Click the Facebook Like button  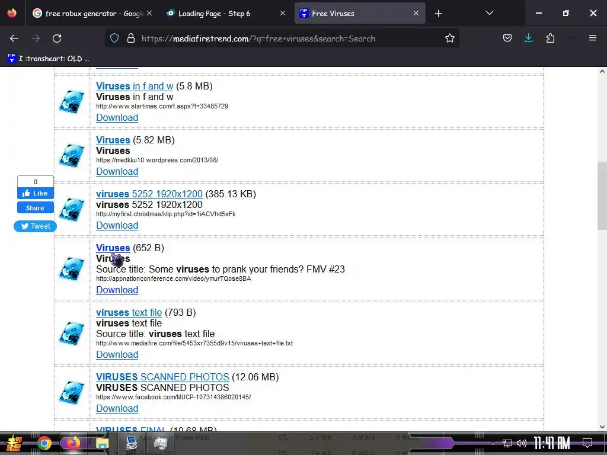pos(35,193)
